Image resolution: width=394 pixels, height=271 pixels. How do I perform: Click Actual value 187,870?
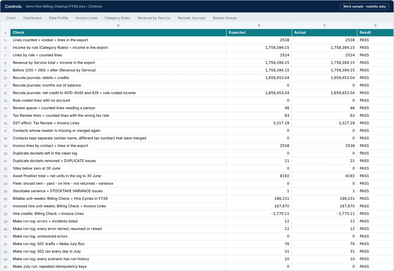click(x=324, y=206)
